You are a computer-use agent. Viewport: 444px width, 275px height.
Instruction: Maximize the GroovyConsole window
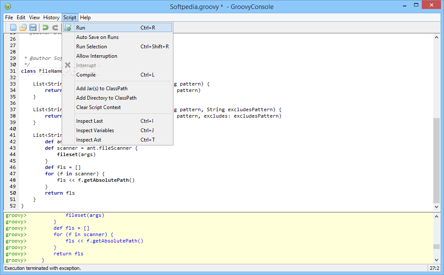point(416,5)
